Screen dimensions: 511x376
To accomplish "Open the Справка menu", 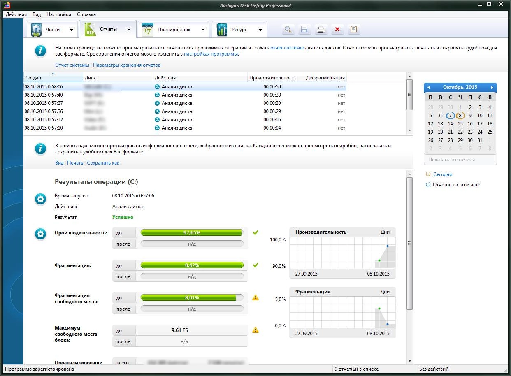I will (x=86, y=14).
